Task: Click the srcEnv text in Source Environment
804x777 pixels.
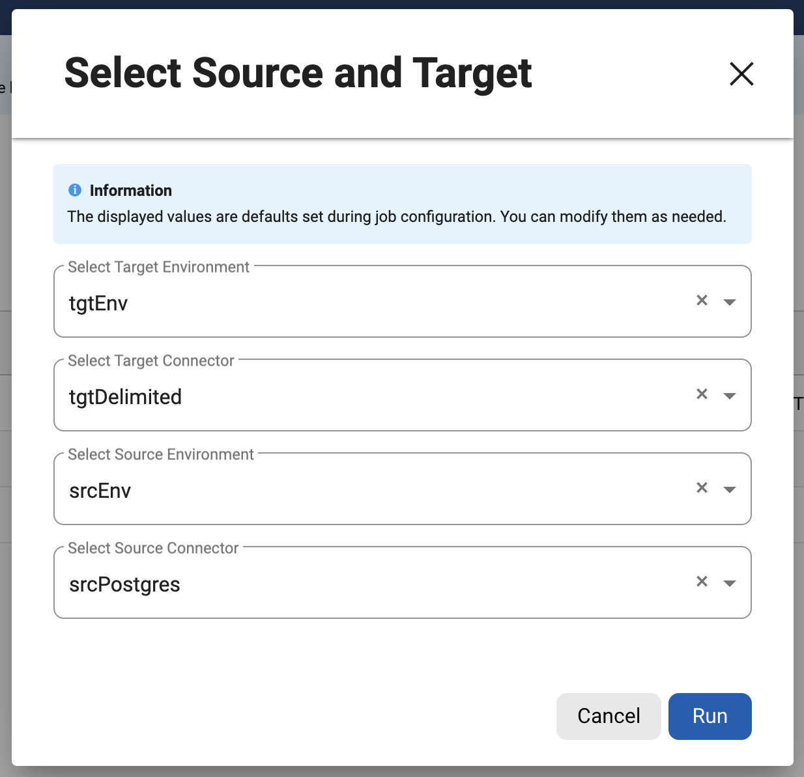Action: pos(100,491)
